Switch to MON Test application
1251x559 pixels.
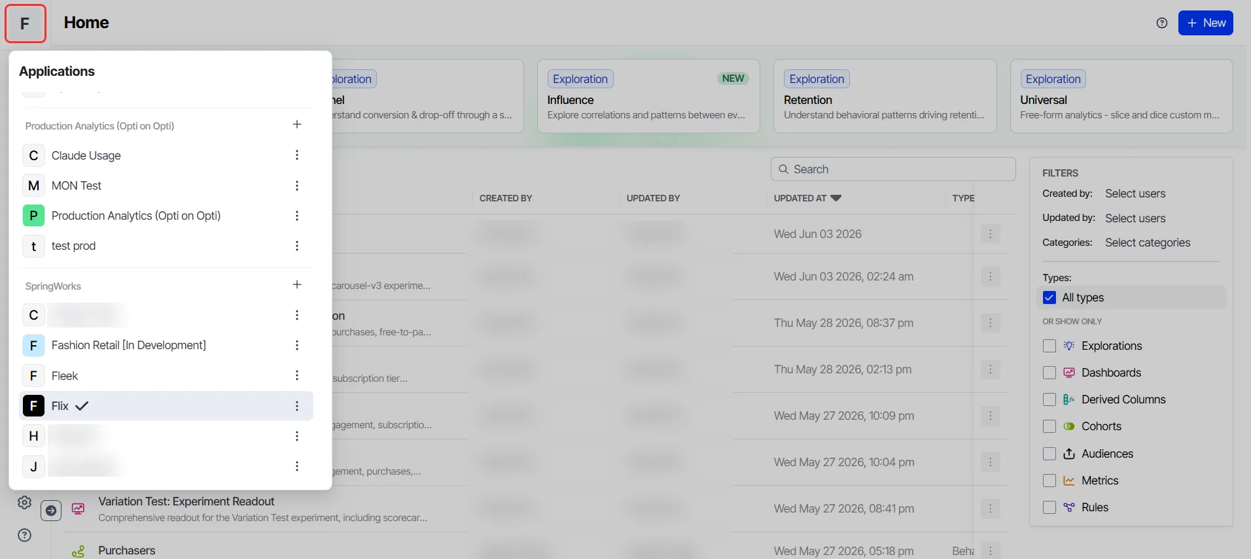pos(167,186)
